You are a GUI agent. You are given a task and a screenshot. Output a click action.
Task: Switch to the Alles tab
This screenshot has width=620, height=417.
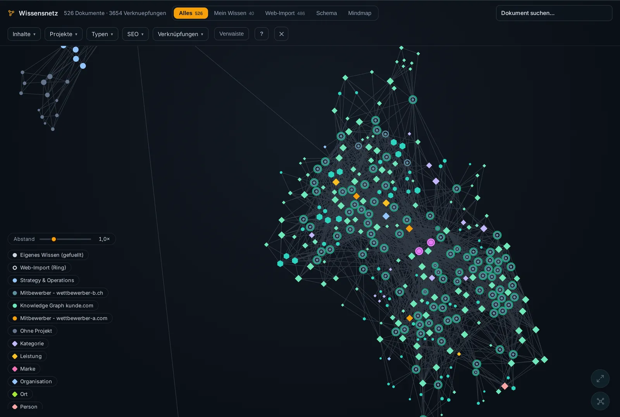(191, 13)
